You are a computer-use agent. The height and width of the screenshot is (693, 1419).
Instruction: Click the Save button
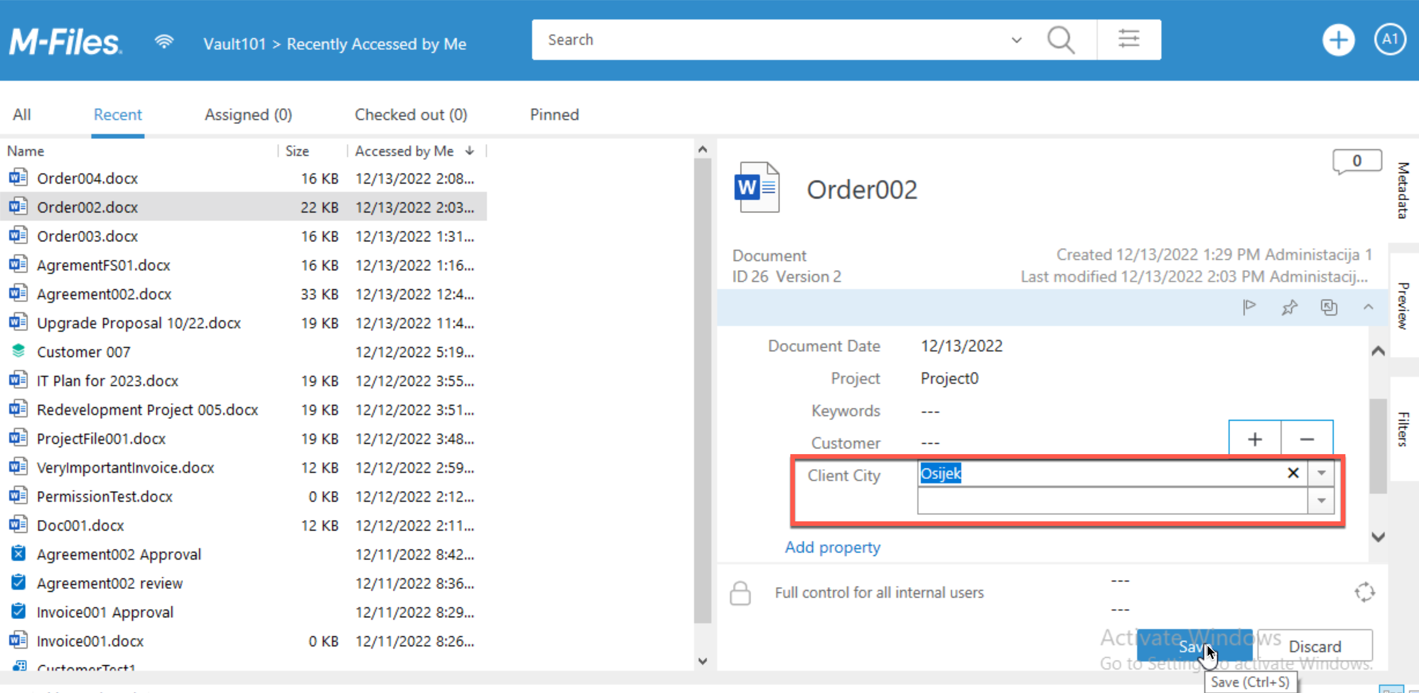[x=1194, y=646]
